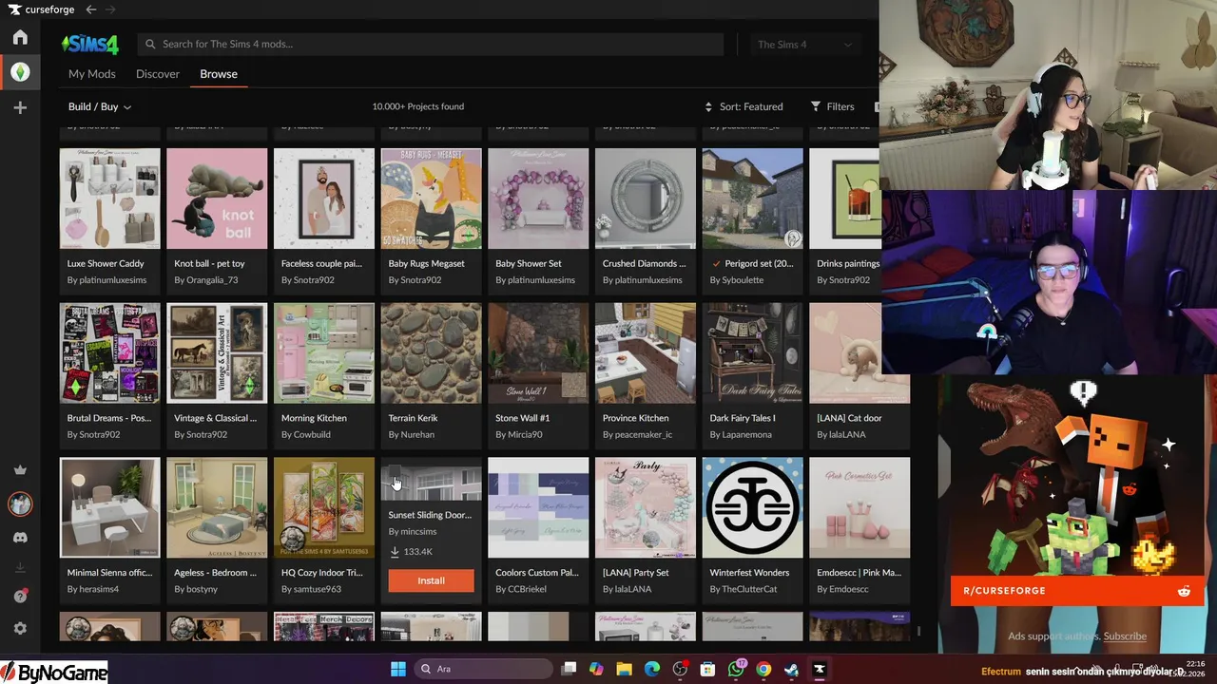
Task: Open File Explorer from taskbar
Action: pos(625,669)
